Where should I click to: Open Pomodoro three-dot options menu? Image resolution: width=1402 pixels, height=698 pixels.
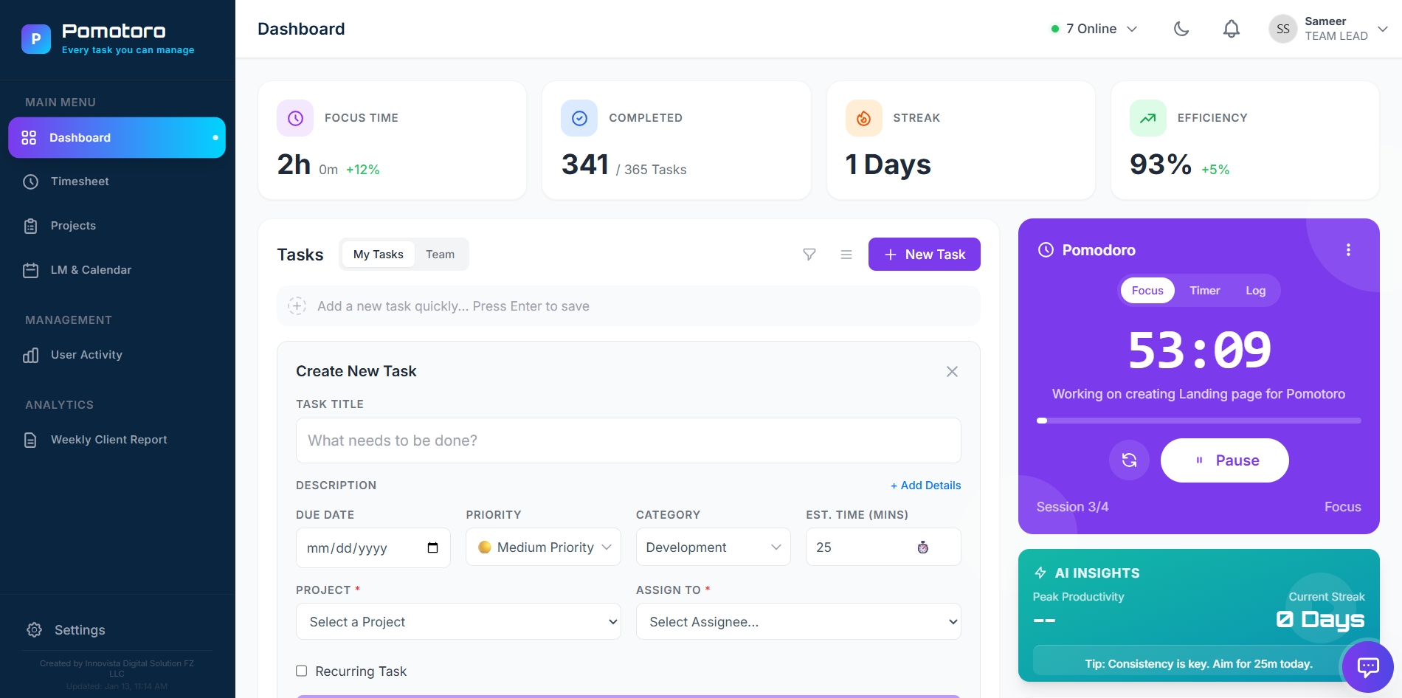click(1348, 250)
